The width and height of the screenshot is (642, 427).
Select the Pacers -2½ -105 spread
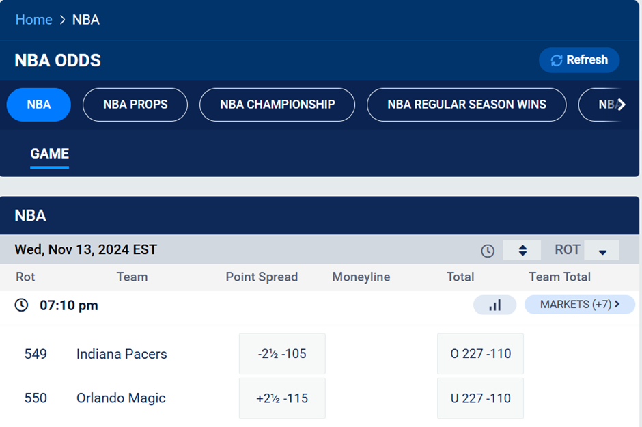click(282, 353)
